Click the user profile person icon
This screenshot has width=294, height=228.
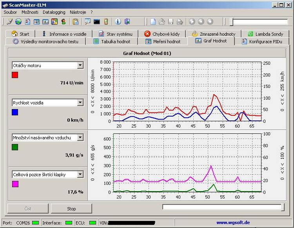click(x=63, y=22)
